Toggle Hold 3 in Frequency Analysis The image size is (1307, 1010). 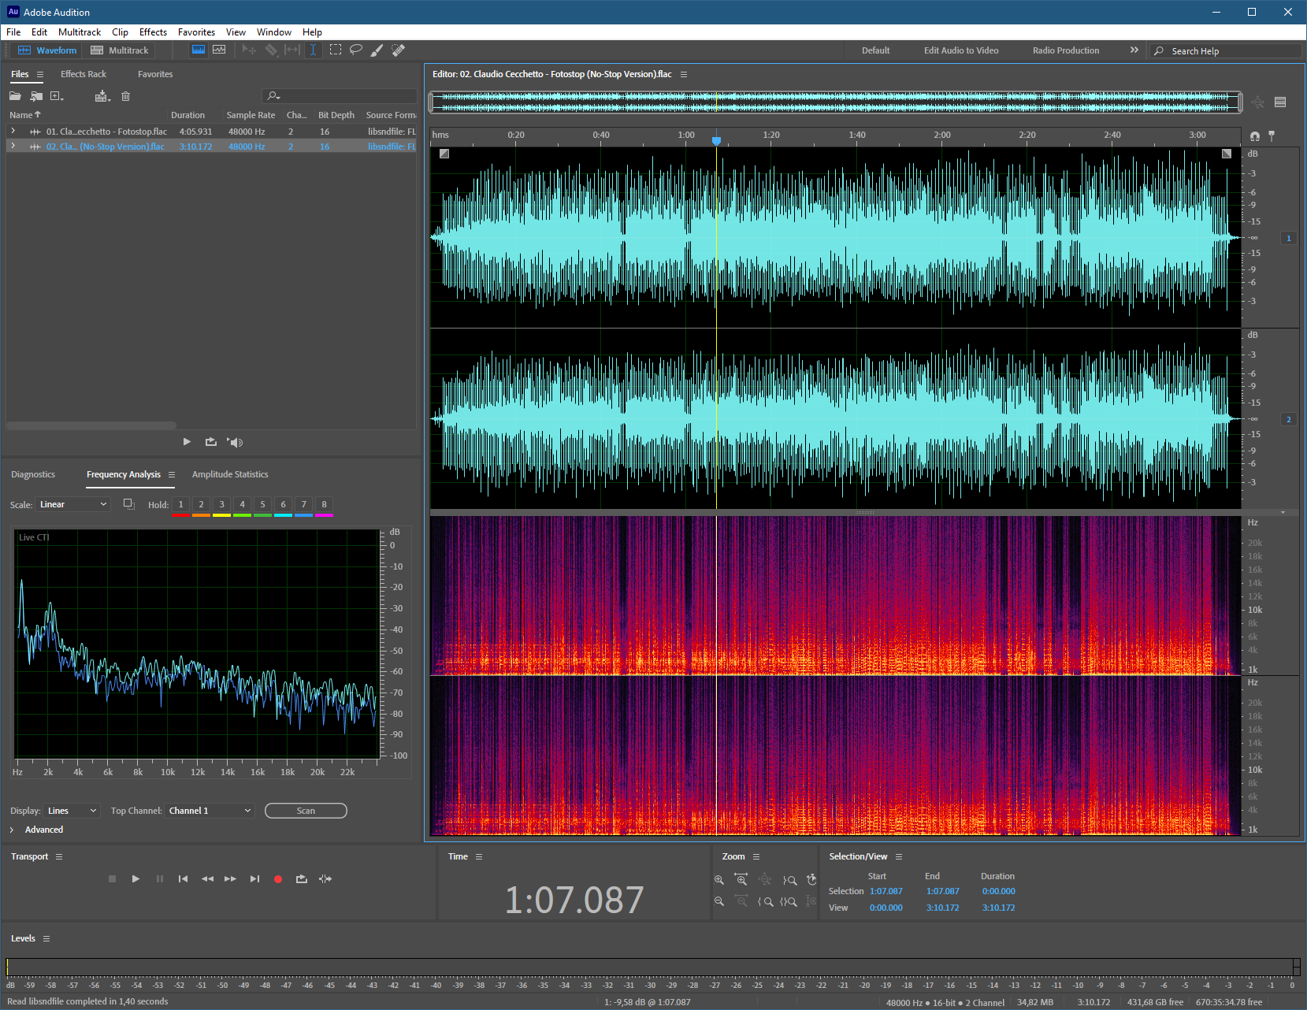(x=221, y=505)
